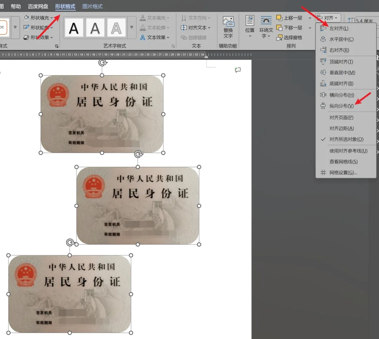Screen dimensions: 379x339
Task: Toggle 使用对齐参考线(U)
Action: coord(346,151)
